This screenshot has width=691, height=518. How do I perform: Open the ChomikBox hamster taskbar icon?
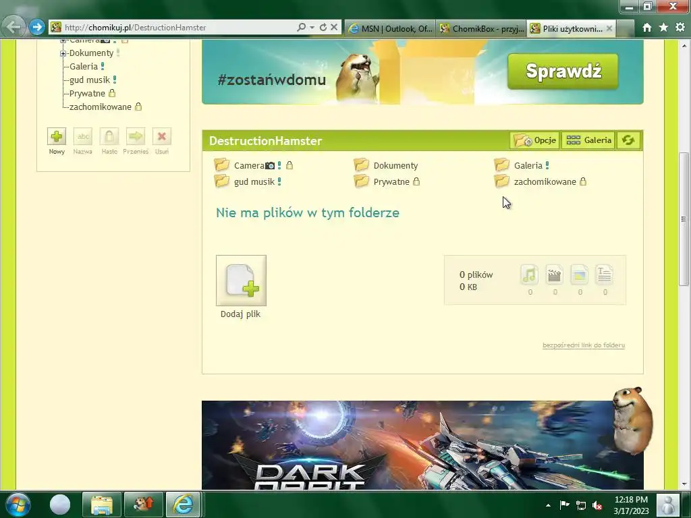[x=144, y=505]
